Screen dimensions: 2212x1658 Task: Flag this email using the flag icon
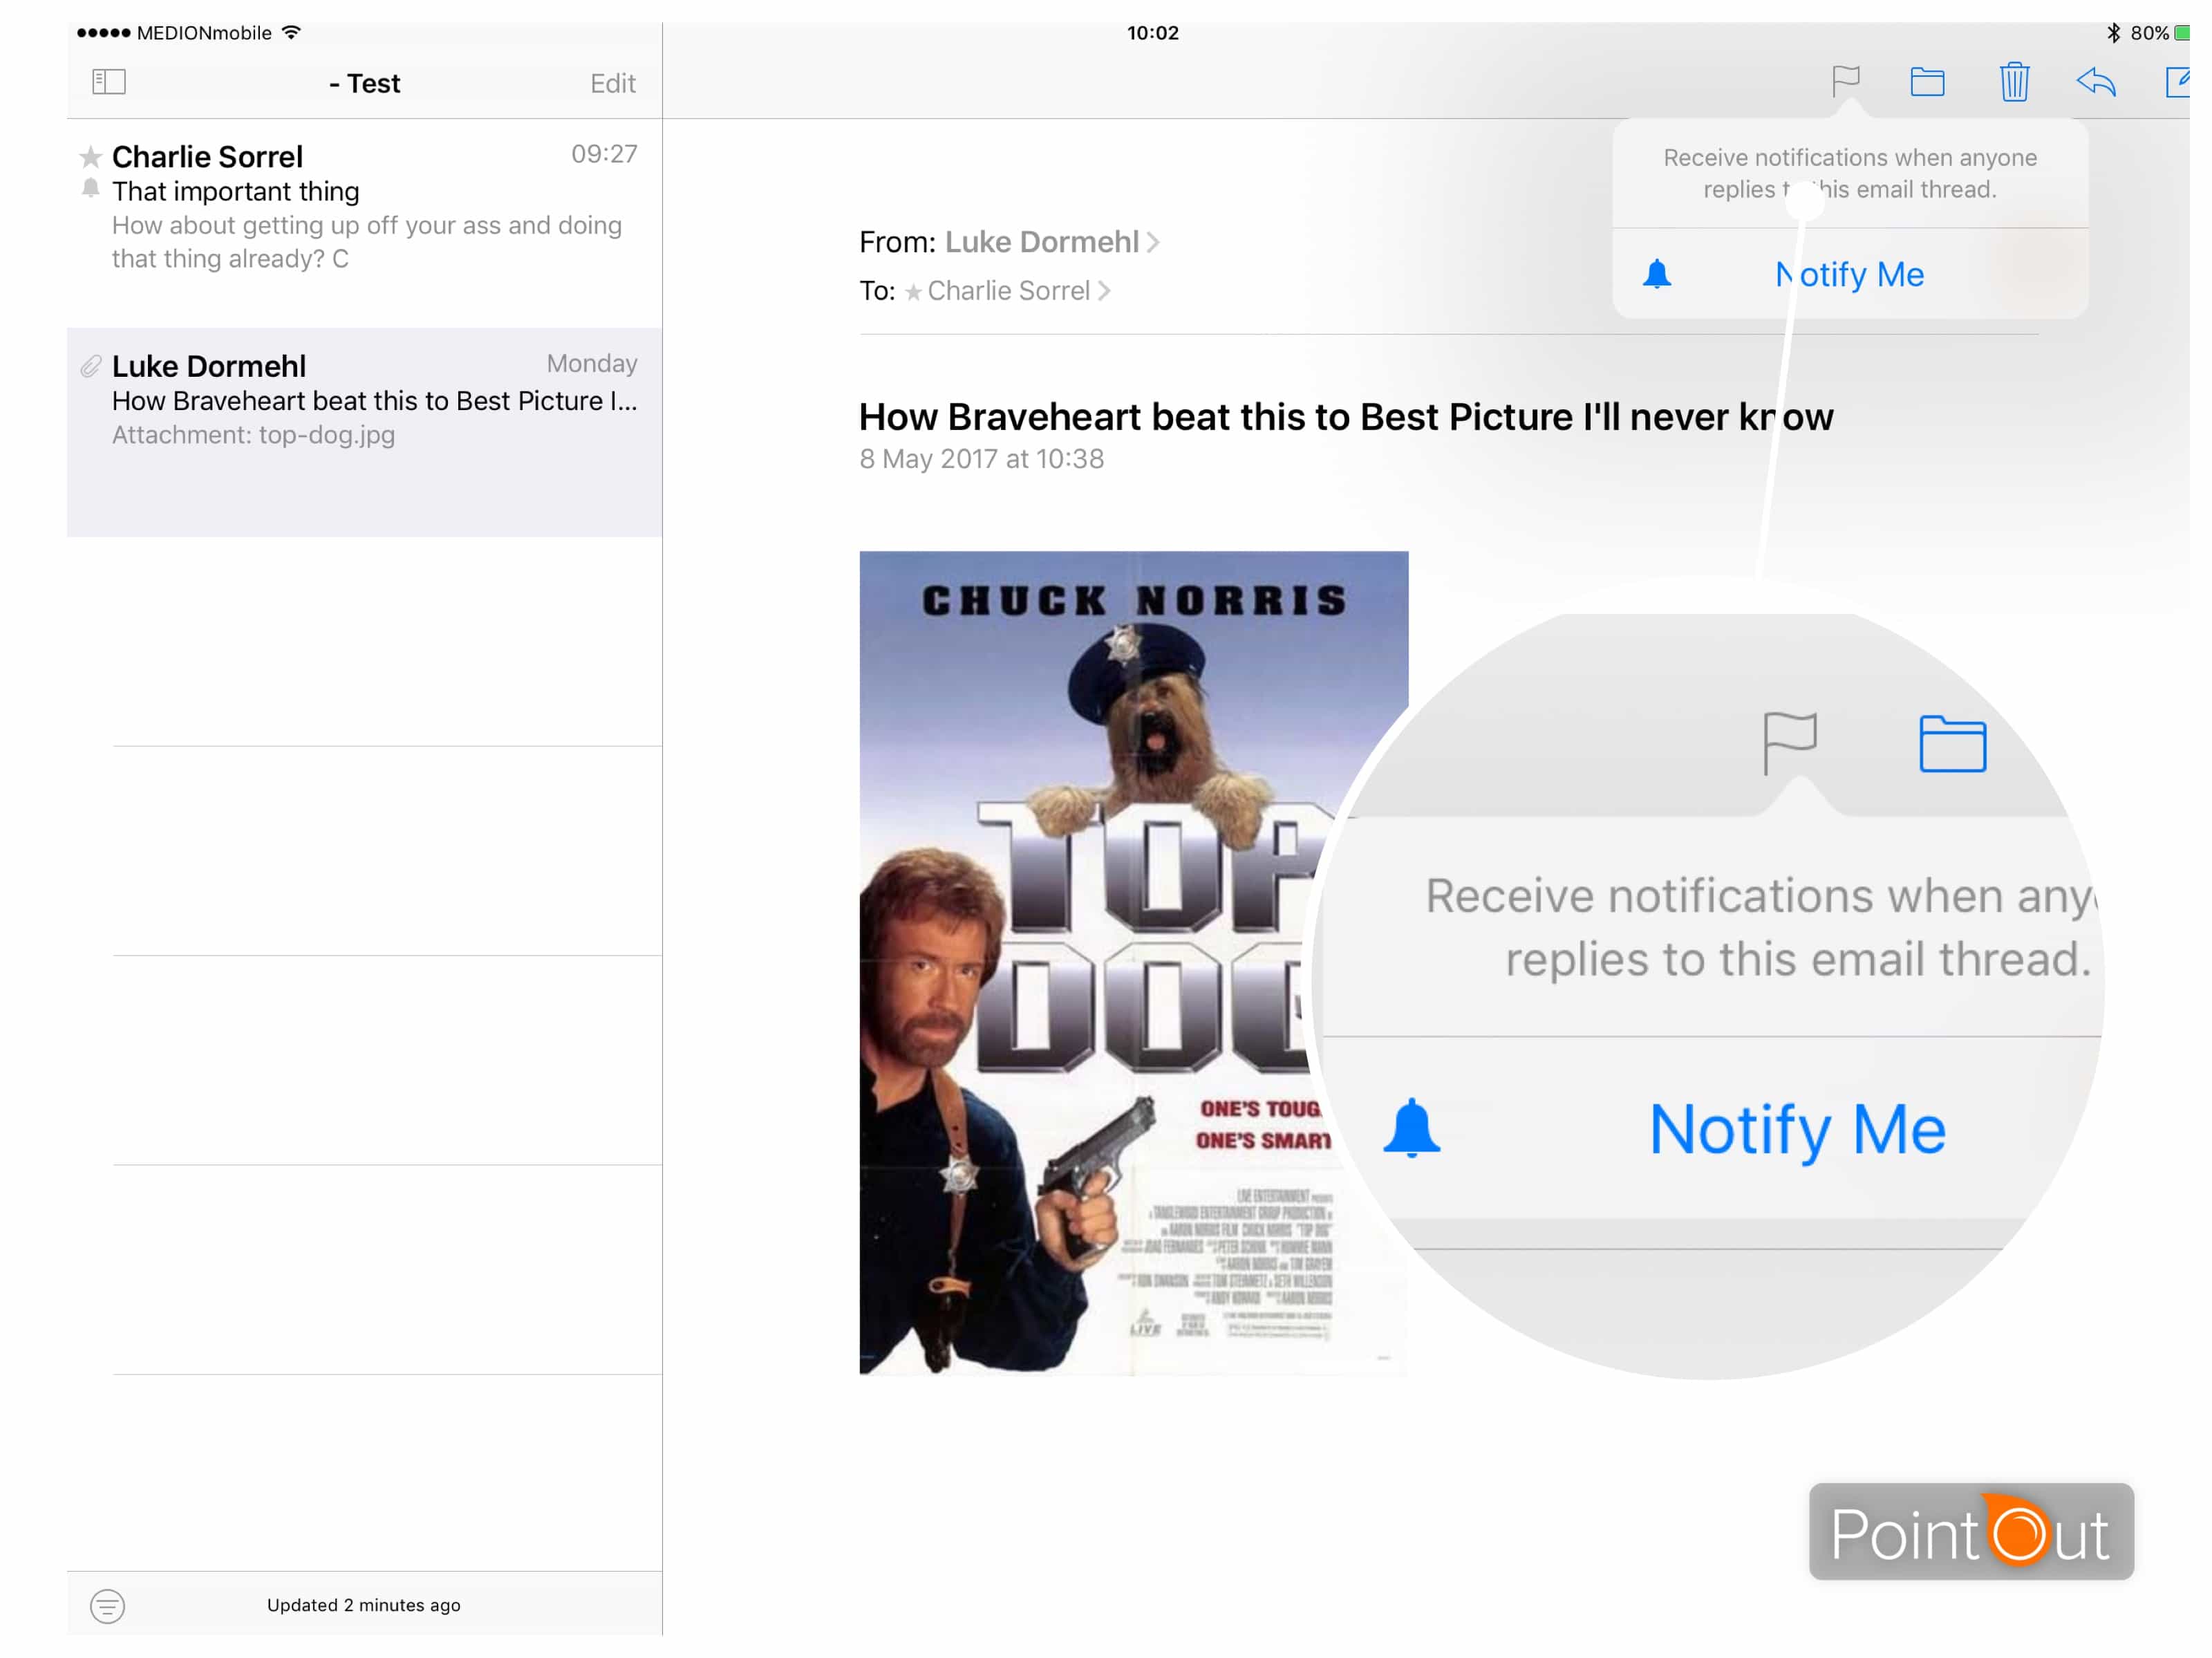(x=1845, y=82)
